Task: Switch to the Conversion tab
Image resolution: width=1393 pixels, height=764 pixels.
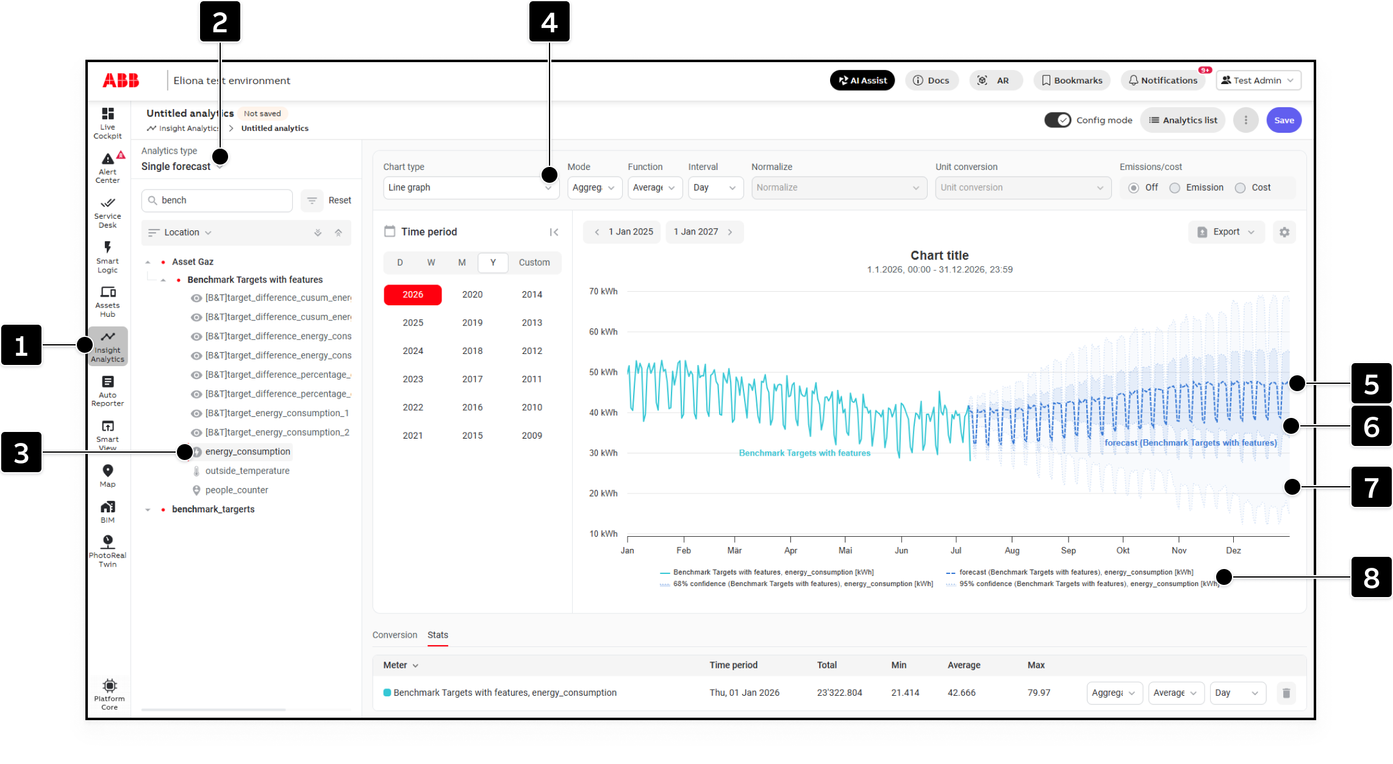Action: (395, 635)
